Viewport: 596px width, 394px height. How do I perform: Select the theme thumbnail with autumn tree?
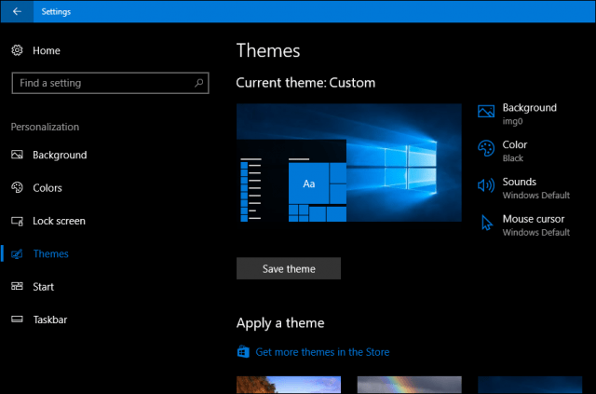(289, 385)
